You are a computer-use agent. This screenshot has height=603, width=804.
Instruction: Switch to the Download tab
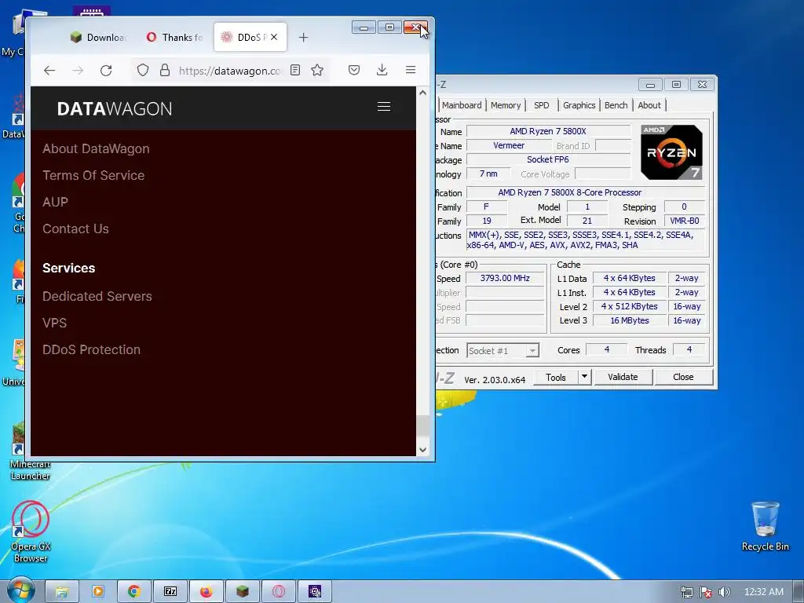(x=97, y=38)
